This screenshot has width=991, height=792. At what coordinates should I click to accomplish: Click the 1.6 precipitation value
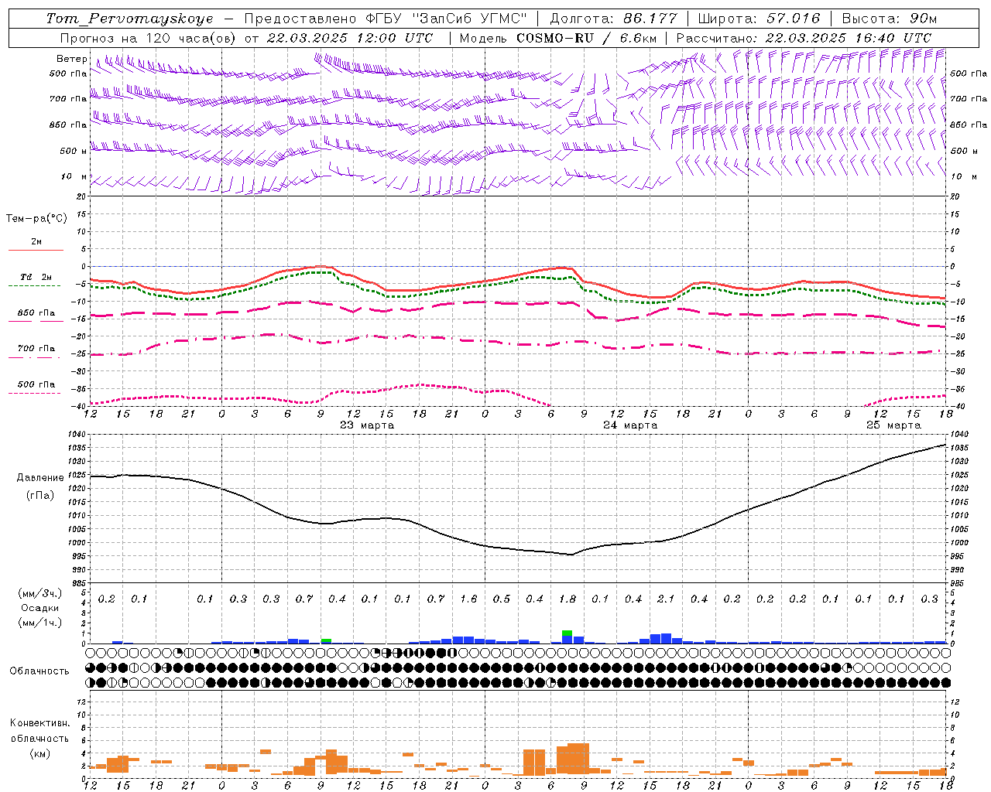(x=468, y=599)
